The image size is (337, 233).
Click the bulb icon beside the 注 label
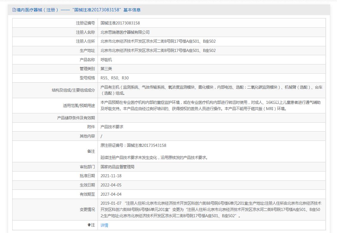coord(89,225)
